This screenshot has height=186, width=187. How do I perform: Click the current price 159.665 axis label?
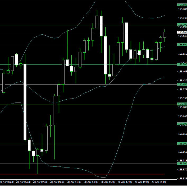(182, 32)
